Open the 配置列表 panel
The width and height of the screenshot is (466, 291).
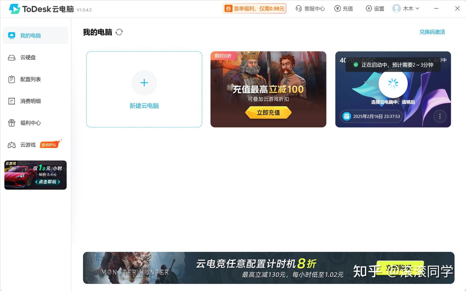pyautogui.click(x=31, y=79)
